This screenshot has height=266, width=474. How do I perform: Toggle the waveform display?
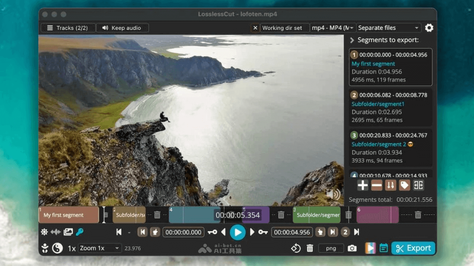tap(56, 232)
